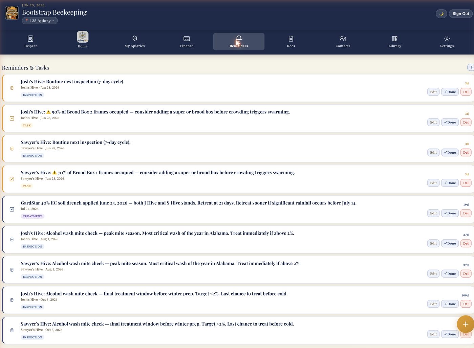Open the My Apiaries tab

click(135, 42)
